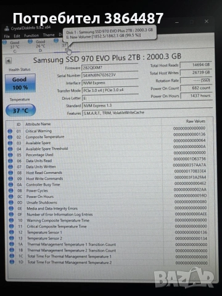This screenshot has height=296, width=222.
Task: Click the status circle for Power Cycles
Action: (11, 191)
